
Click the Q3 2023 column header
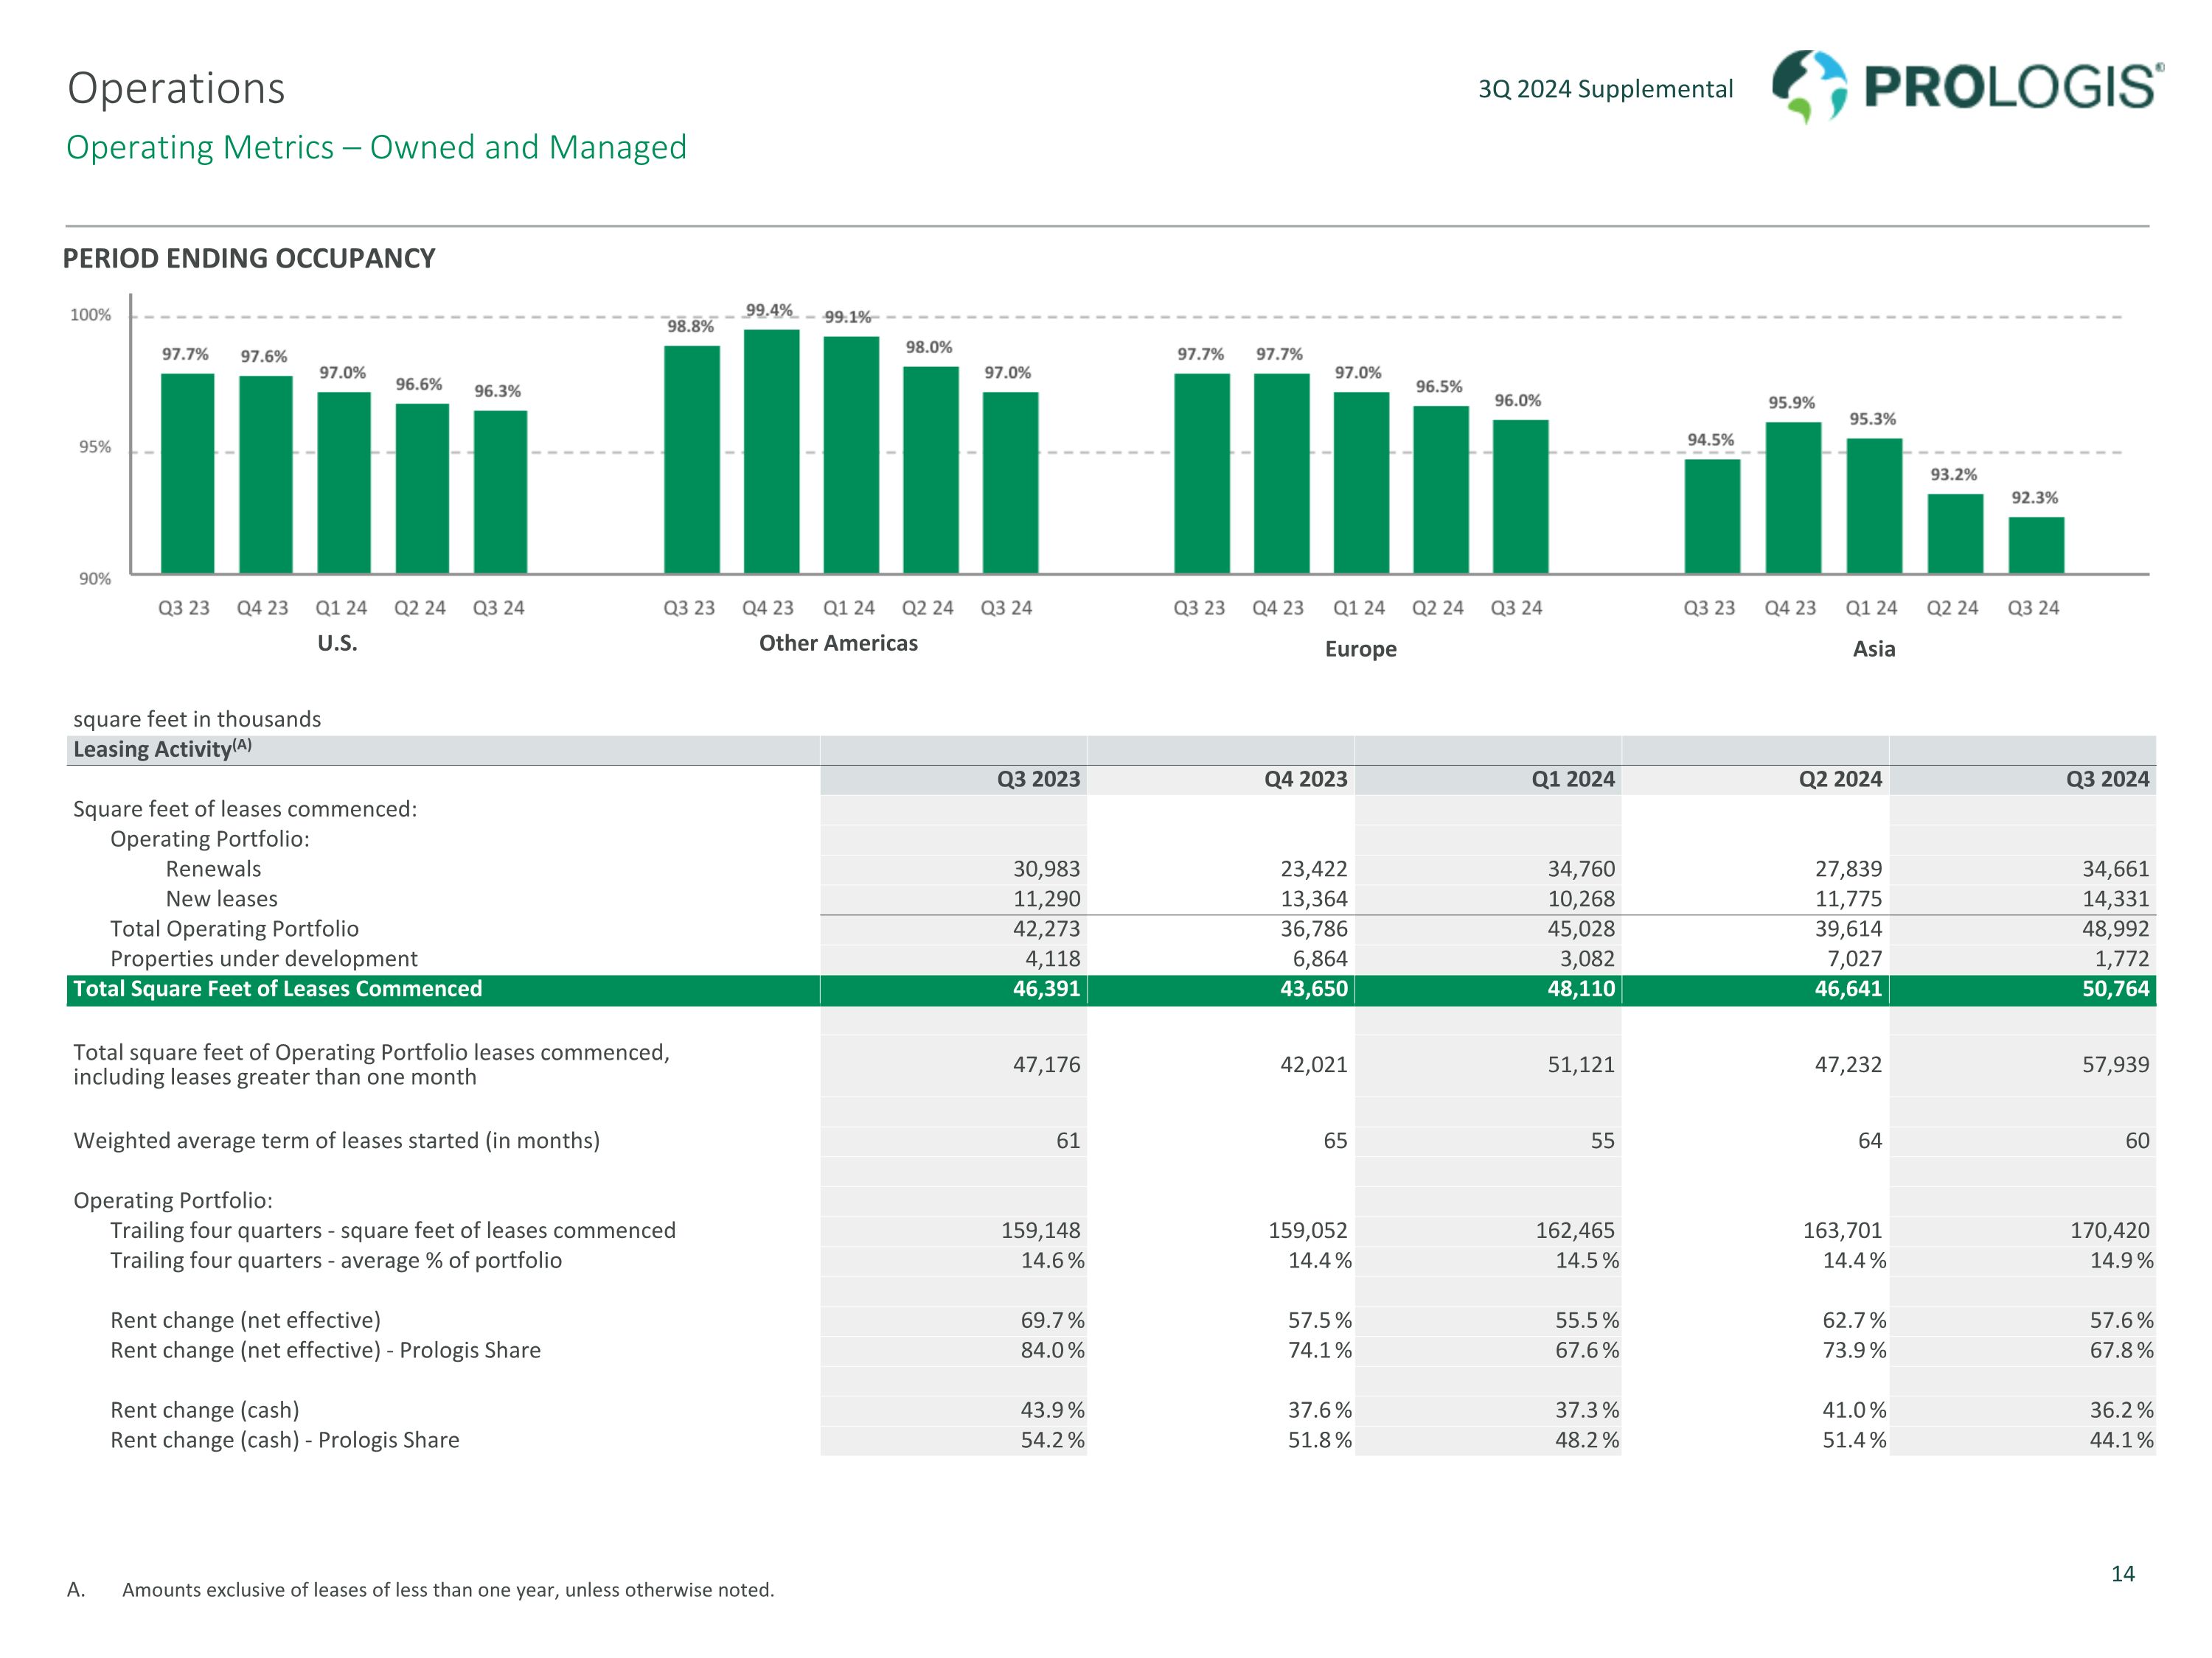(1038, 780)
